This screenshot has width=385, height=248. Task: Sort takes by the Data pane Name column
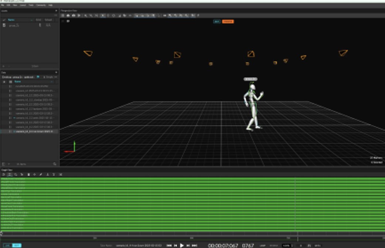[x=33, y=82]
